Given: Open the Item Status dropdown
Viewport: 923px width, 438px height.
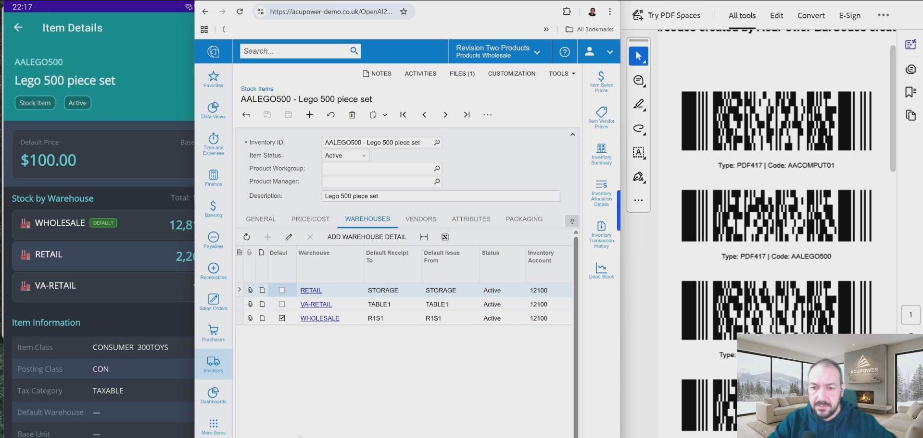Looking at the screenshot, I should (x=364, y=155).
